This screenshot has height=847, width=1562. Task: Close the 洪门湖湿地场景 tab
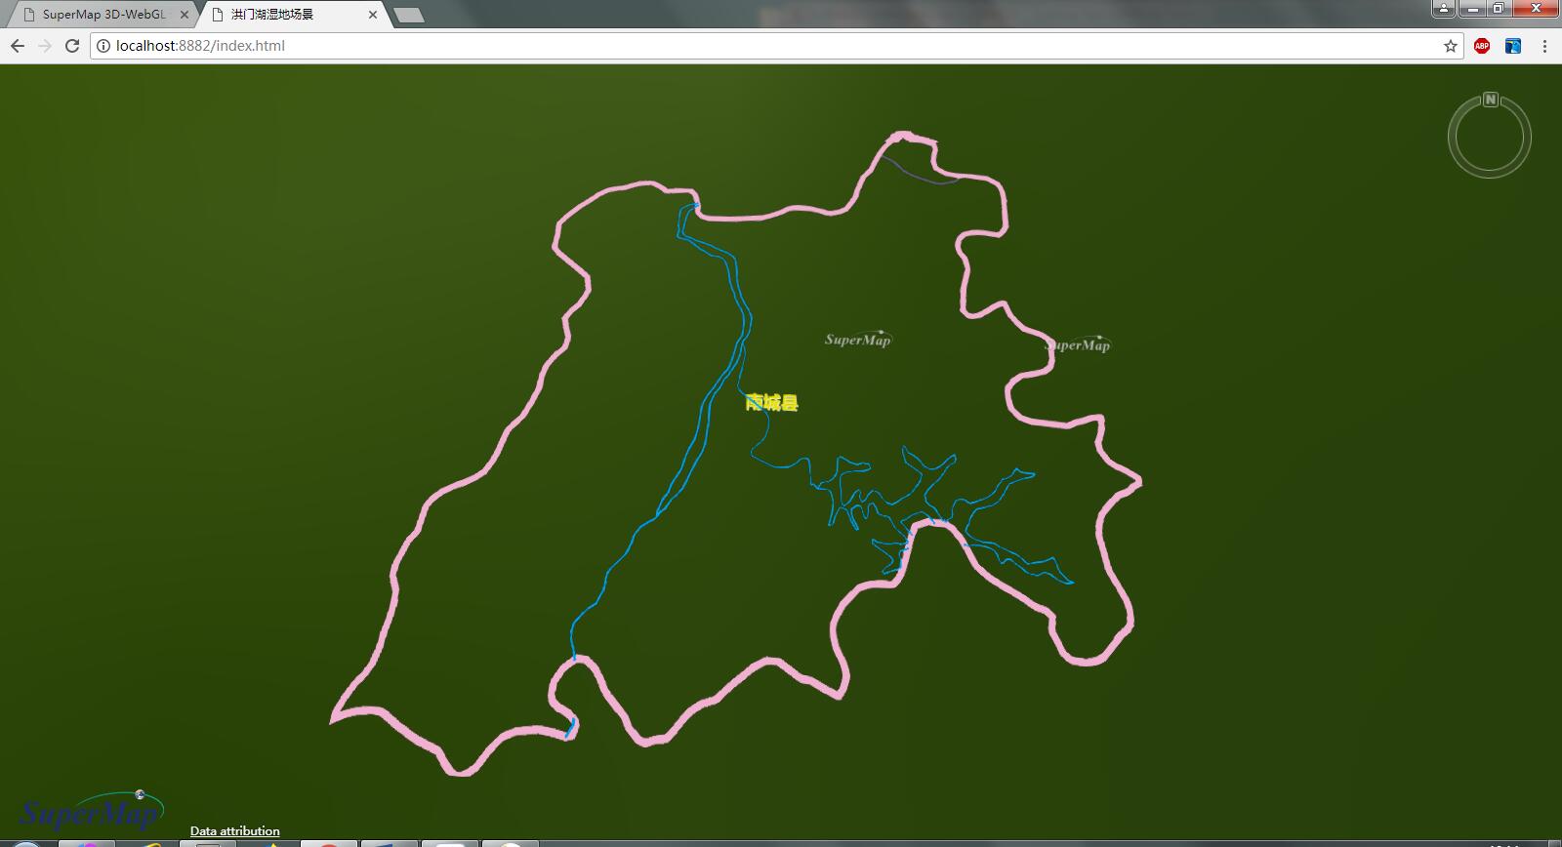(373, 15)
